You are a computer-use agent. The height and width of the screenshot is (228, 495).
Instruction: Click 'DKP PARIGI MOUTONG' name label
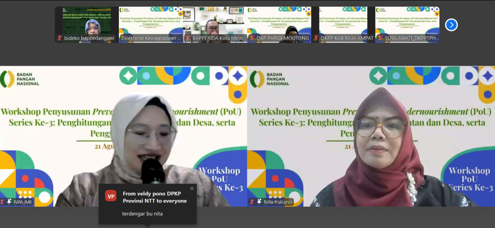[282, 38]
